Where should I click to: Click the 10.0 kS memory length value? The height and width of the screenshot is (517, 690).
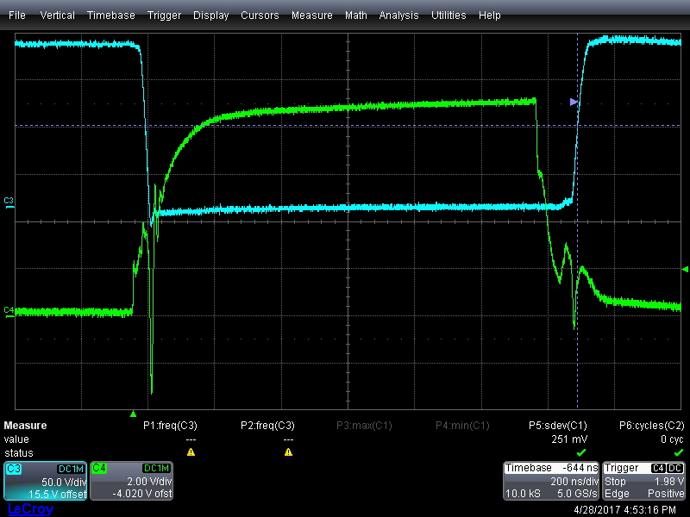[x=523, y=494]
